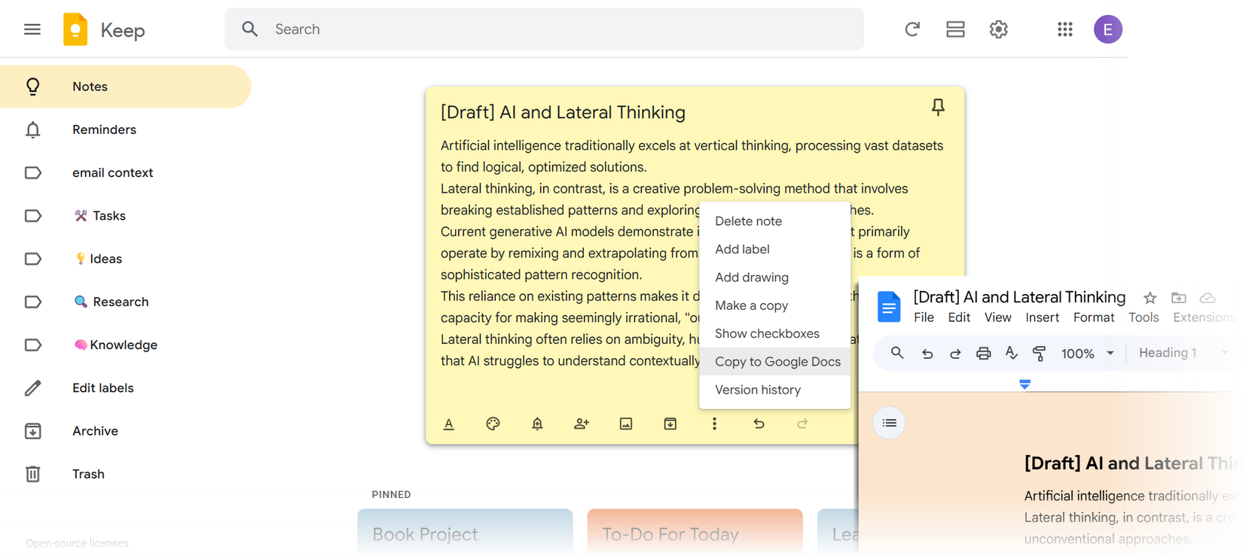Viewport: 1243px width, 556px height.
Task: Archive the draft note
Action: click(x=670, y=424)
